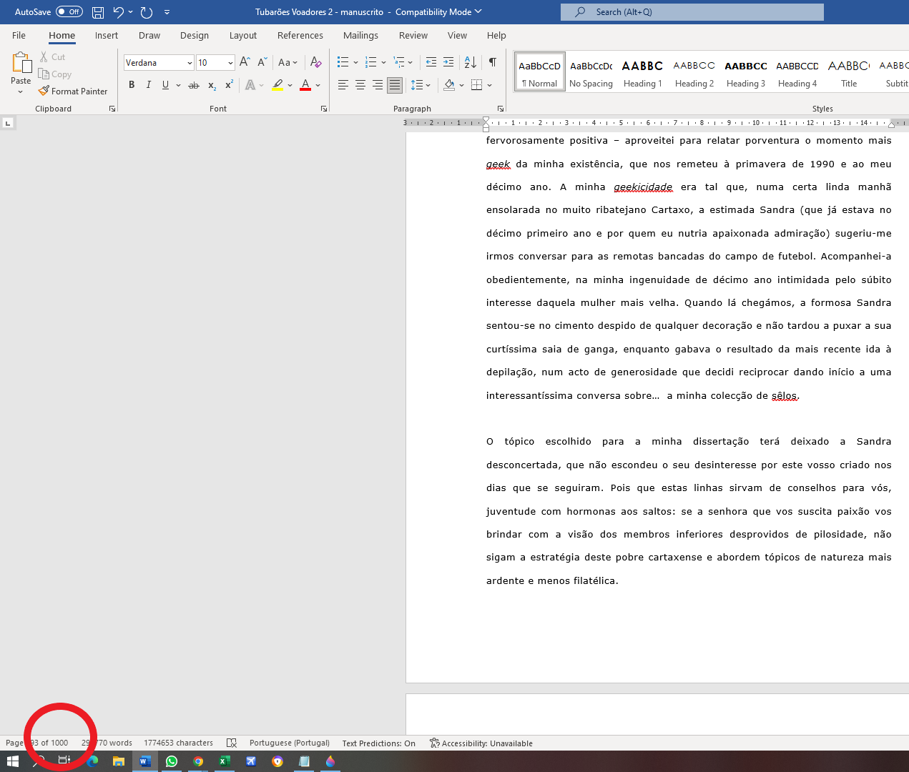This screenshot has height=772, width=909.
Task: Apply the Heading 1 style
Action: [x=642, y=72]
